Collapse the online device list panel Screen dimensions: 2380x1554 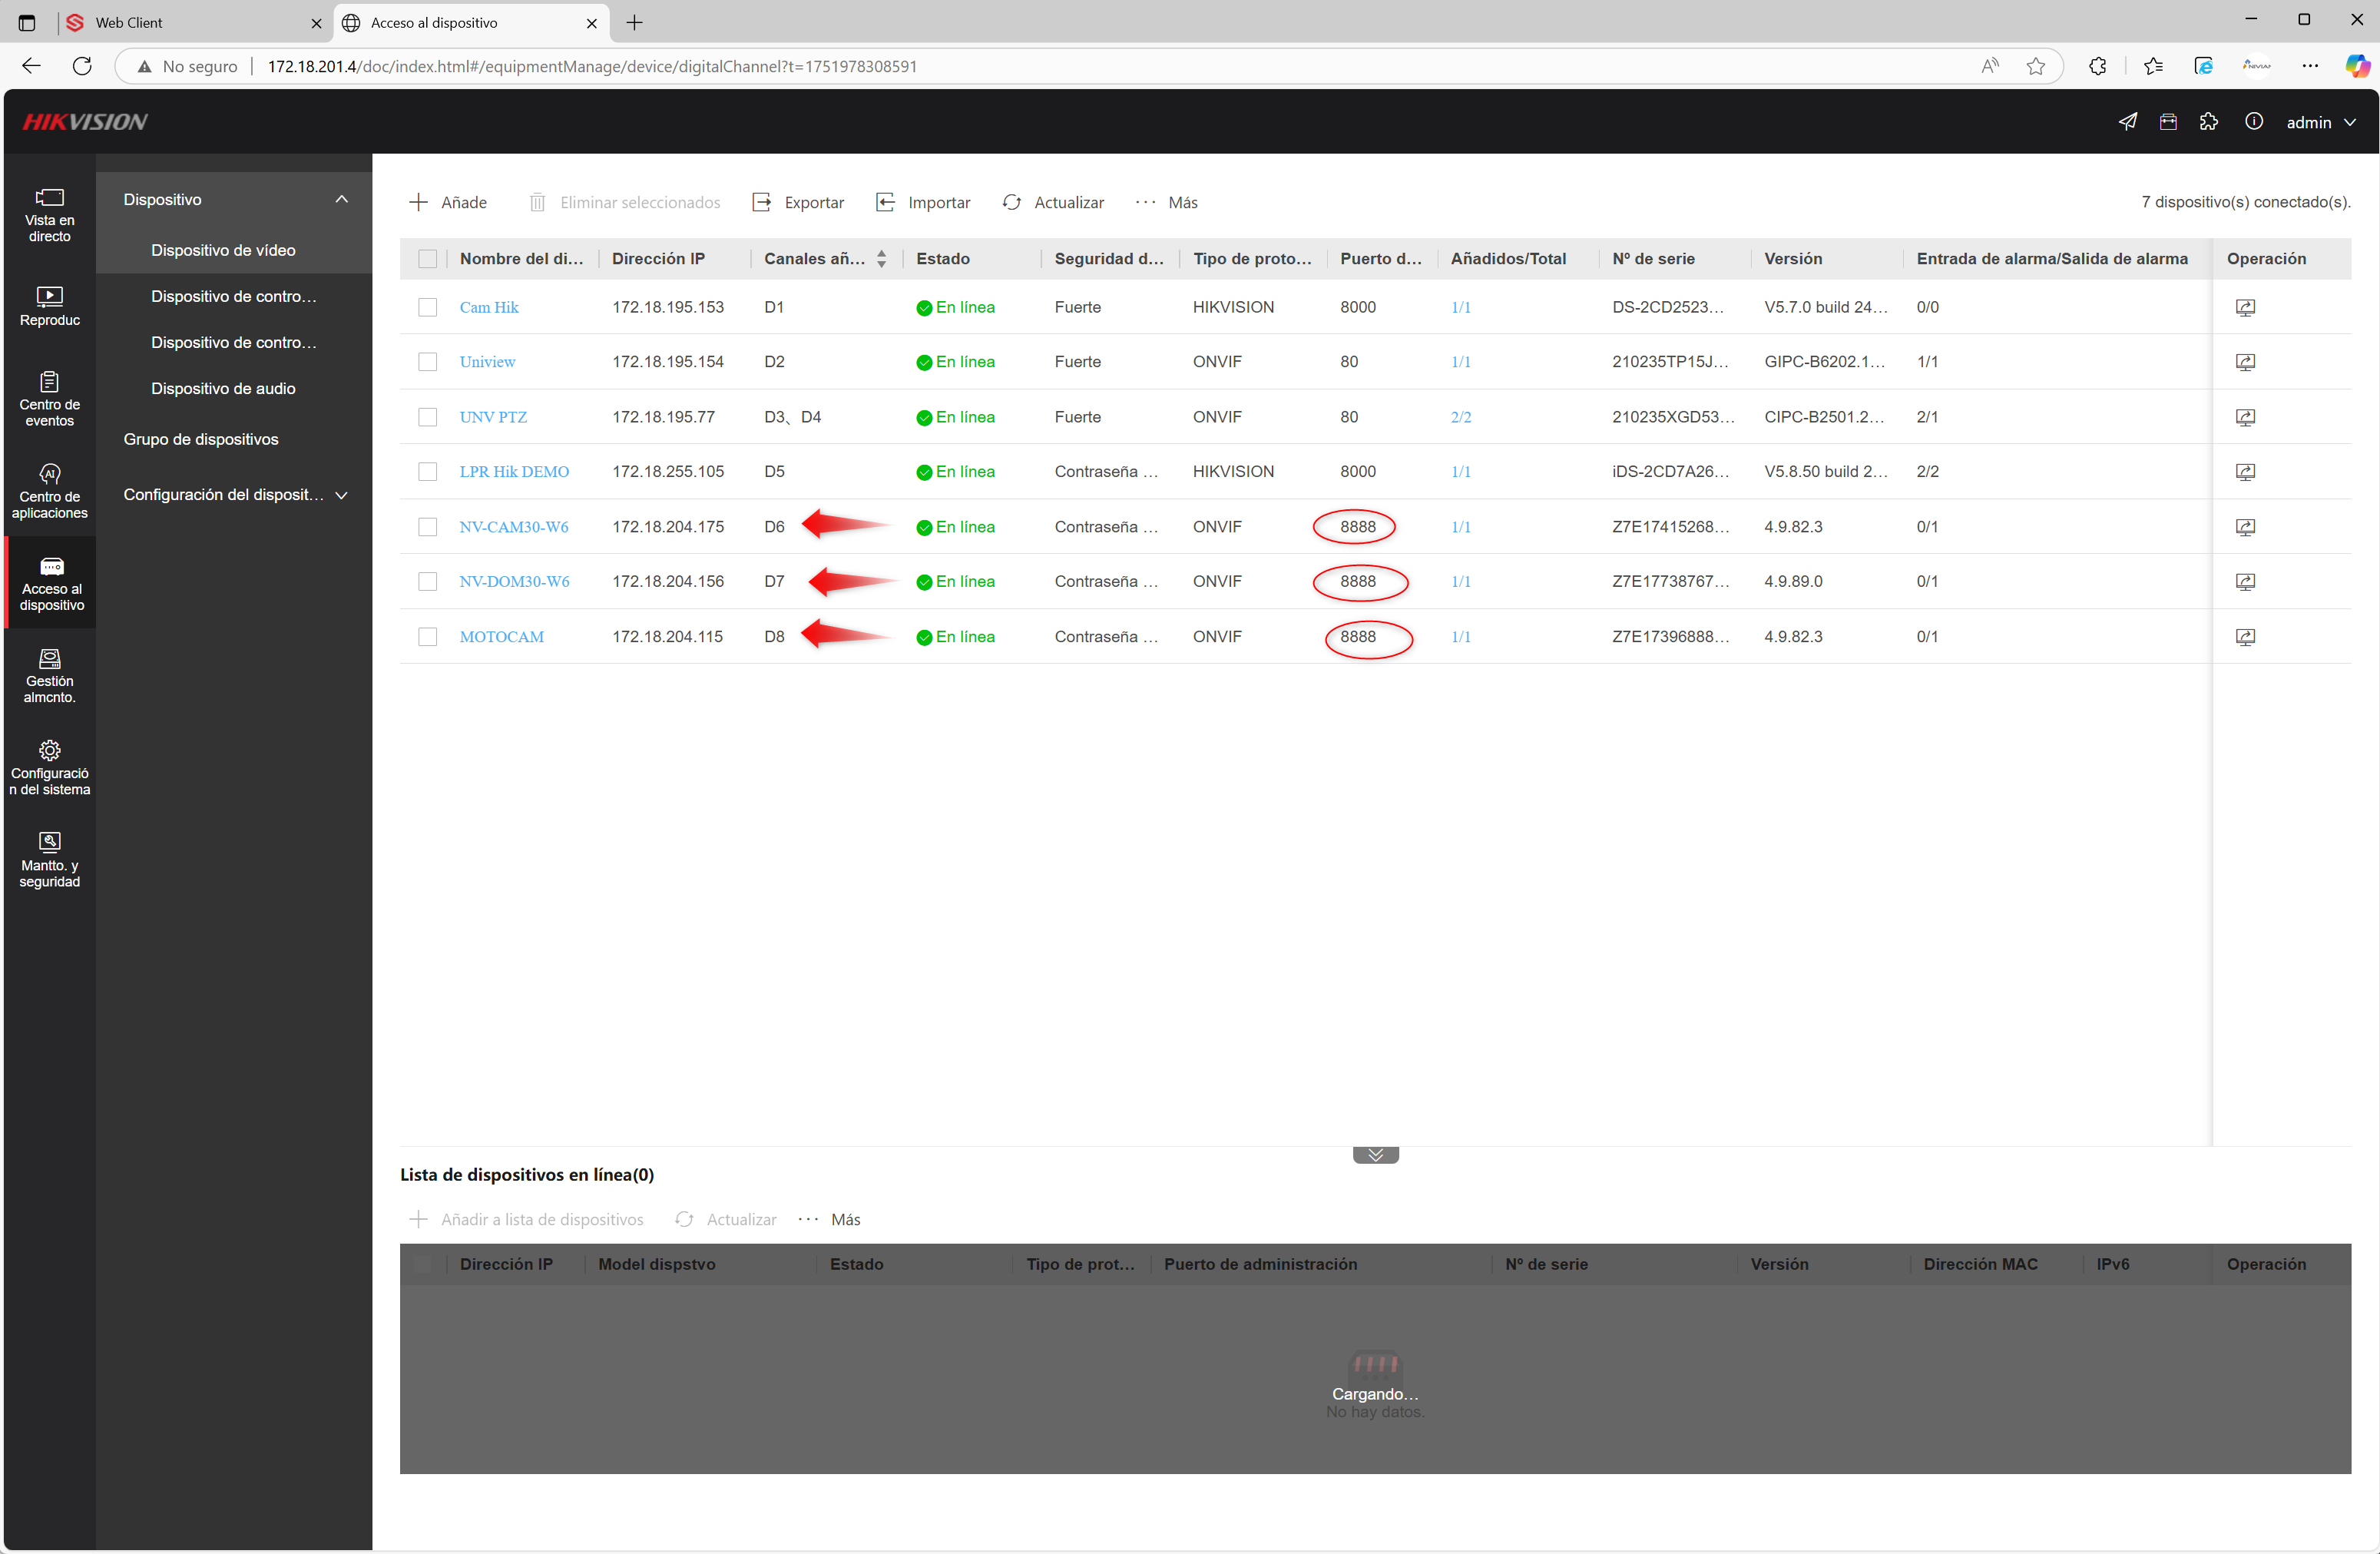pos(1375,1155)
